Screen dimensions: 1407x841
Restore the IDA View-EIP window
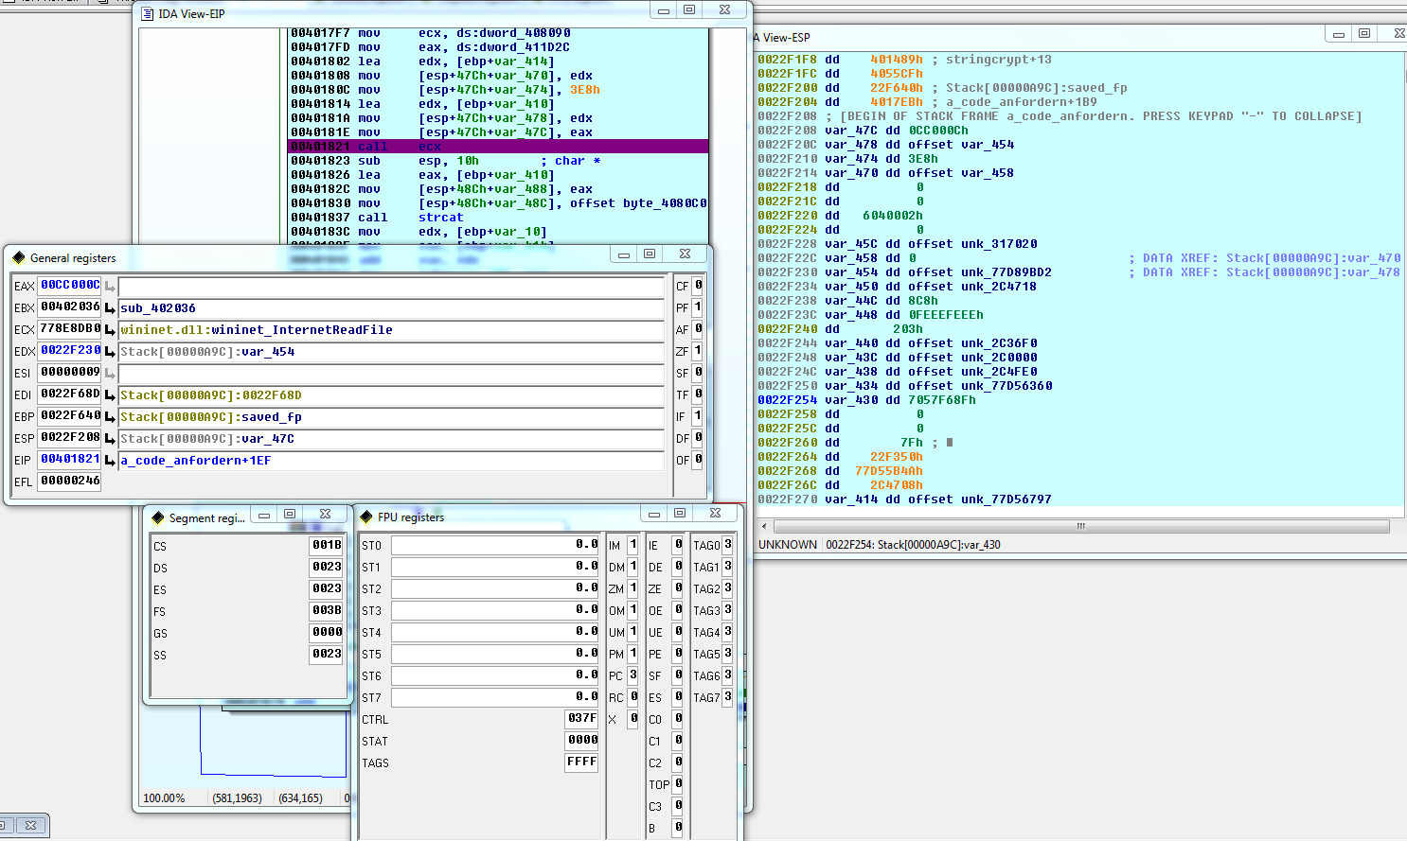pos(689,10)
